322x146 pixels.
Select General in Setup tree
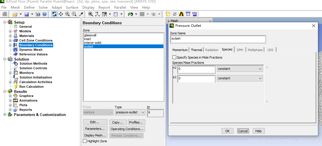(x=25, y=27)
